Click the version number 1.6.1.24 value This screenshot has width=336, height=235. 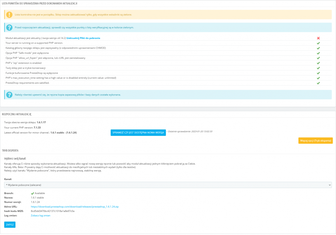35,202
